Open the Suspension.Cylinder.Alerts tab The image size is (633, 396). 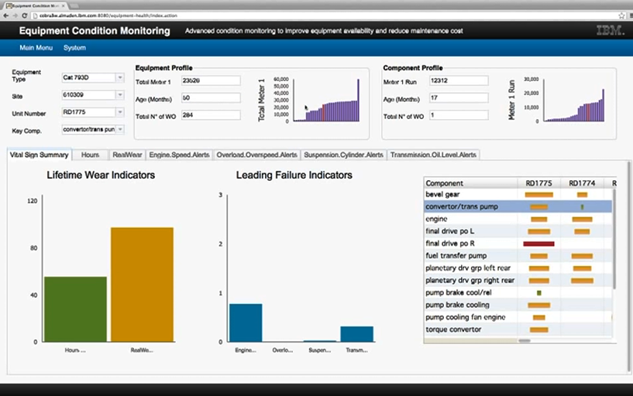coord(343,155)
